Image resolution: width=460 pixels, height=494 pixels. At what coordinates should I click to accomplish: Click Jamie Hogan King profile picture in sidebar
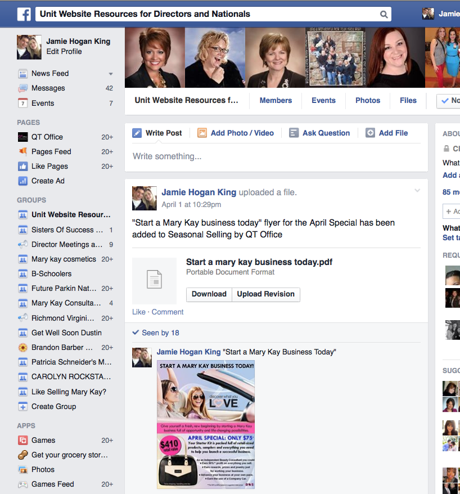[29, 47]
